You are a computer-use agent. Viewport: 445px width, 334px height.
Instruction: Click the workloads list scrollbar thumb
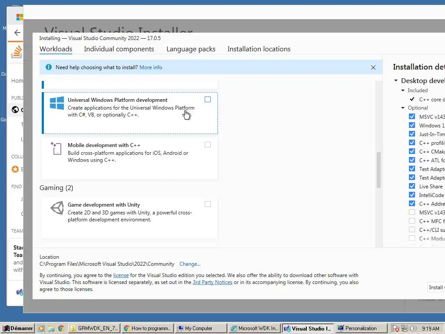pyautogui.click(x=379, y=170)
